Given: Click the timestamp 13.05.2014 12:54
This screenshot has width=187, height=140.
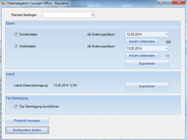Looking at the screenshot, I should coord(65,85).
